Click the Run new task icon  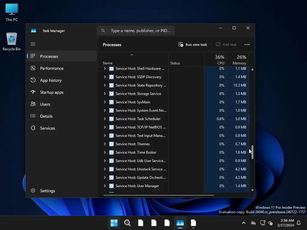click(181, 44)
